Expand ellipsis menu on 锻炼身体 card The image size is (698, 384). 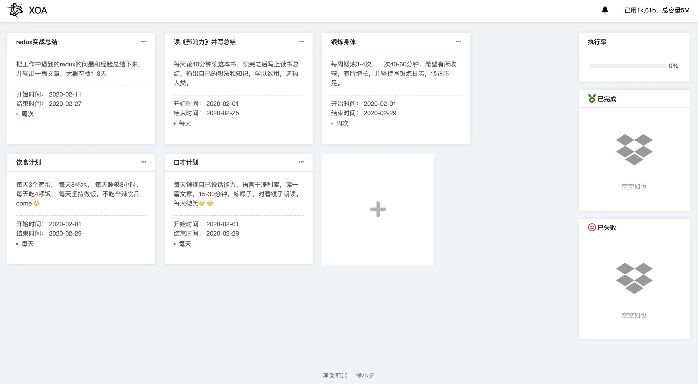(x=459, y=42)
